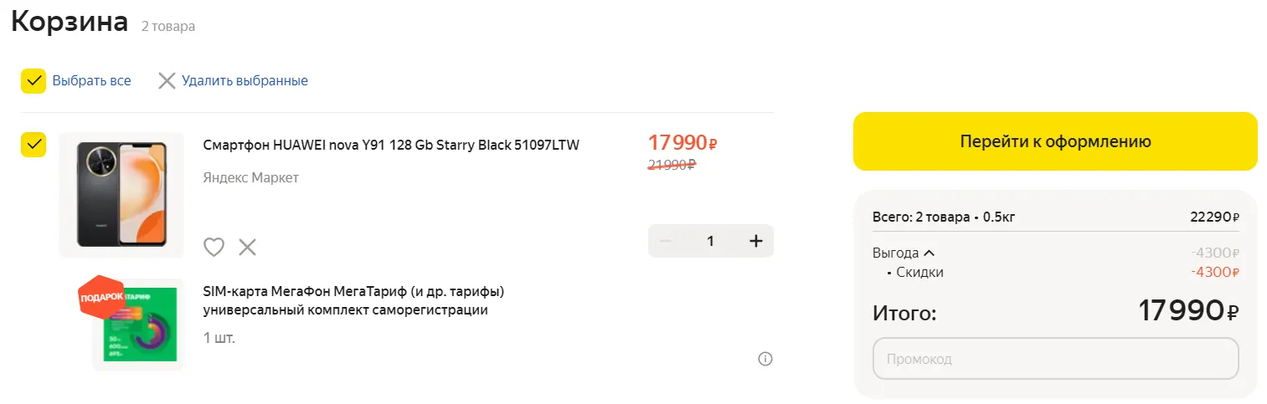This screenshot has height=404, width=1267.
Task: Remove HUAWEI phone with X icon
Action: click(x=247, y=247)
